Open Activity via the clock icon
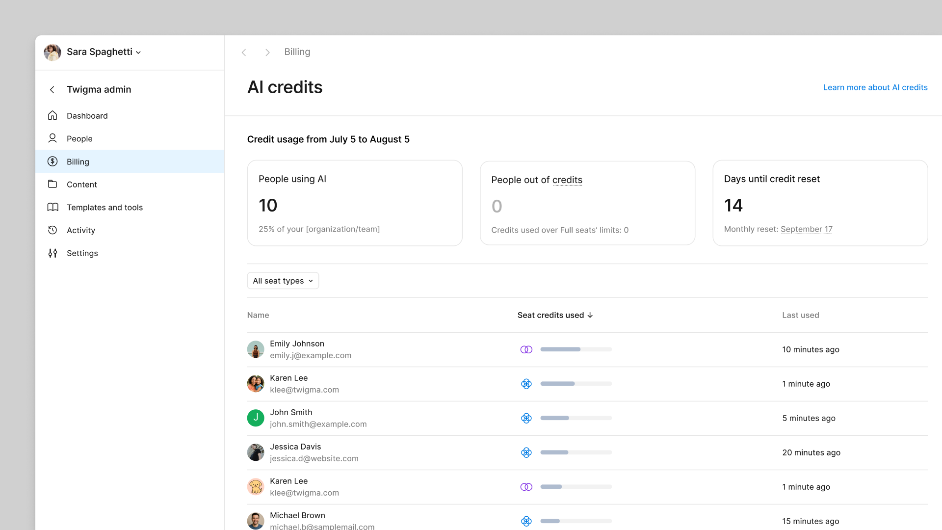This screenshot has width=942, height=530. [x=52, y=230]
